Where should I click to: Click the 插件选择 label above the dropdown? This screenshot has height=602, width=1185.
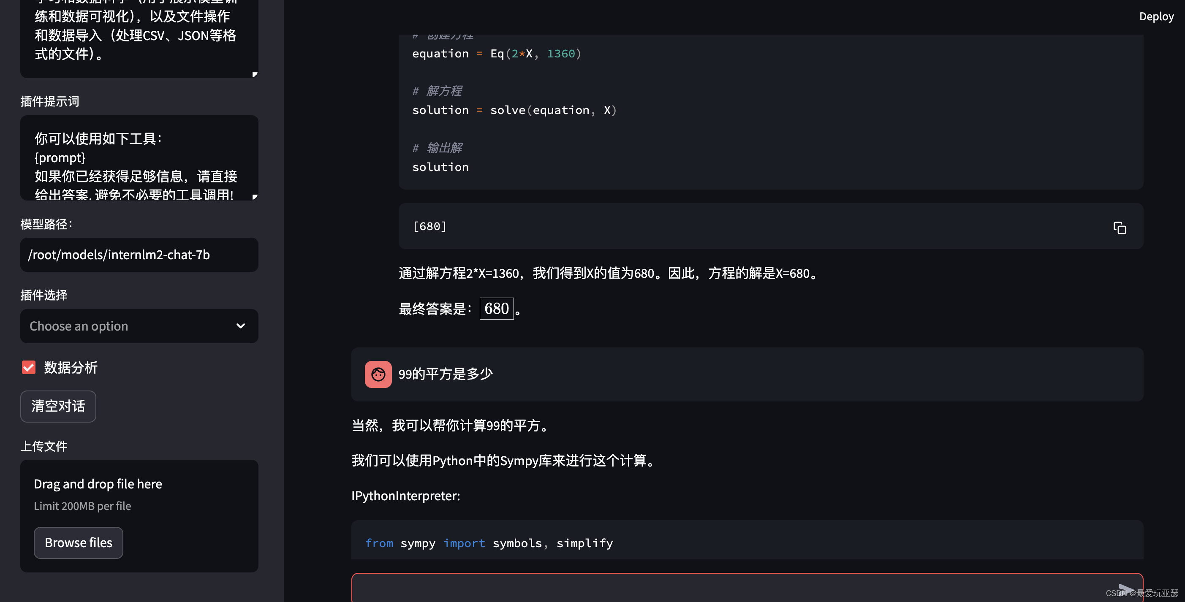pyautogui.click(x=43, y=295)
